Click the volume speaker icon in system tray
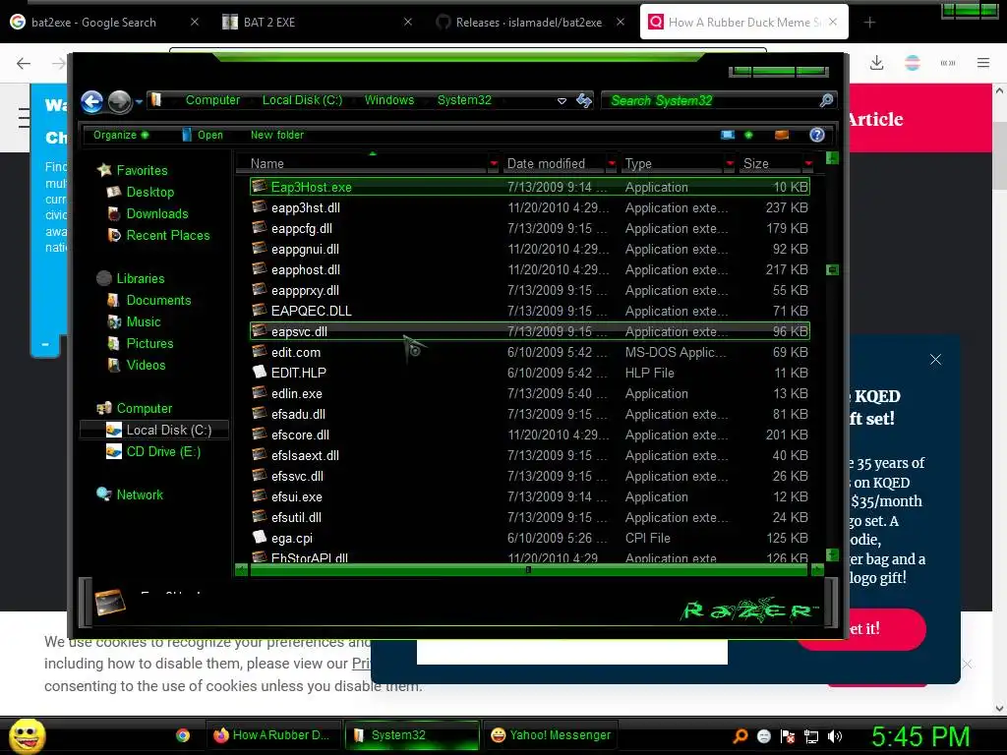 [x=835, y=736]
